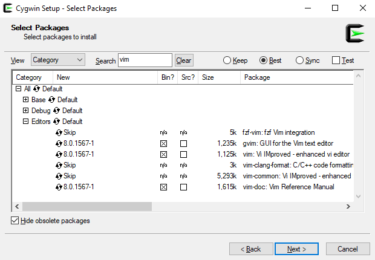The height and width of the screenshot is (260, 375).
Task: Click the cycle icon next to fzf-vim Skip
Action: pos(59,132)
